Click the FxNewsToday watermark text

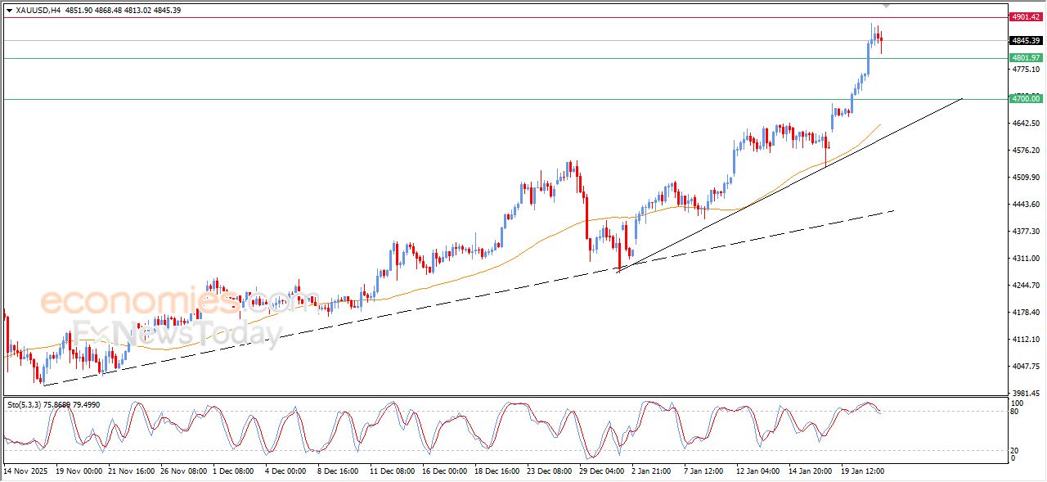[176, 333]
